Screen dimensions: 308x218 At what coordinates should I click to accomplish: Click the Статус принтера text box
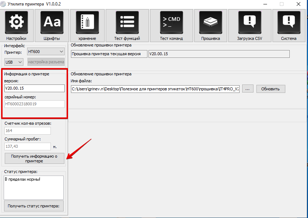34,187
